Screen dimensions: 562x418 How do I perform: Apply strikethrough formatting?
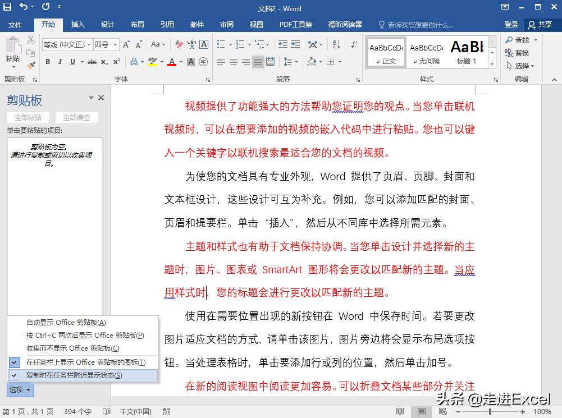tap(93, 62)
